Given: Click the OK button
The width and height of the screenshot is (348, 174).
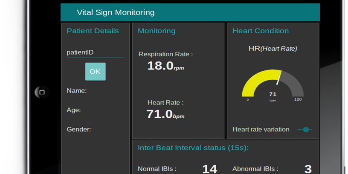Looking at the screenshot, I should pos(95,72).
